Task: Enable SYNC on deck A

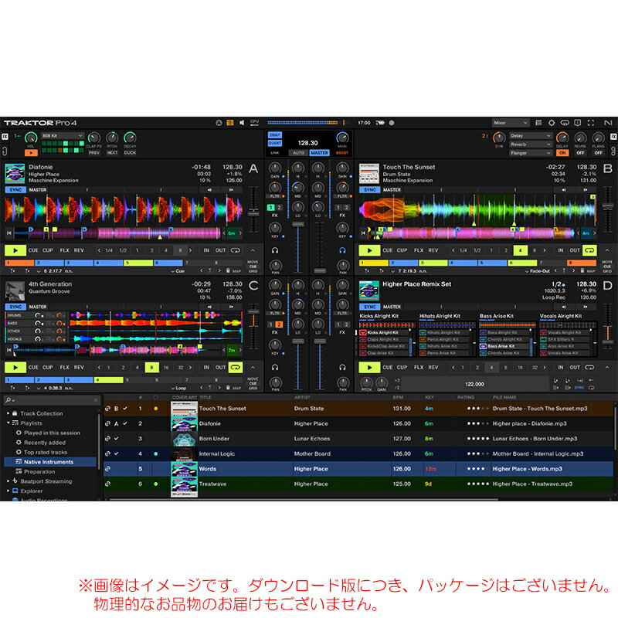Action: [15, 190]
